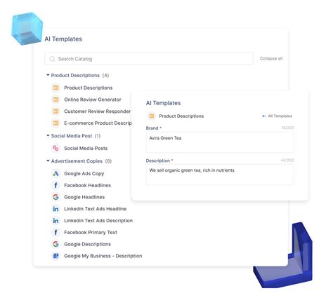Click the AI Templates heading in catalog window
This screenshot has height=305, width=333.
63,39
